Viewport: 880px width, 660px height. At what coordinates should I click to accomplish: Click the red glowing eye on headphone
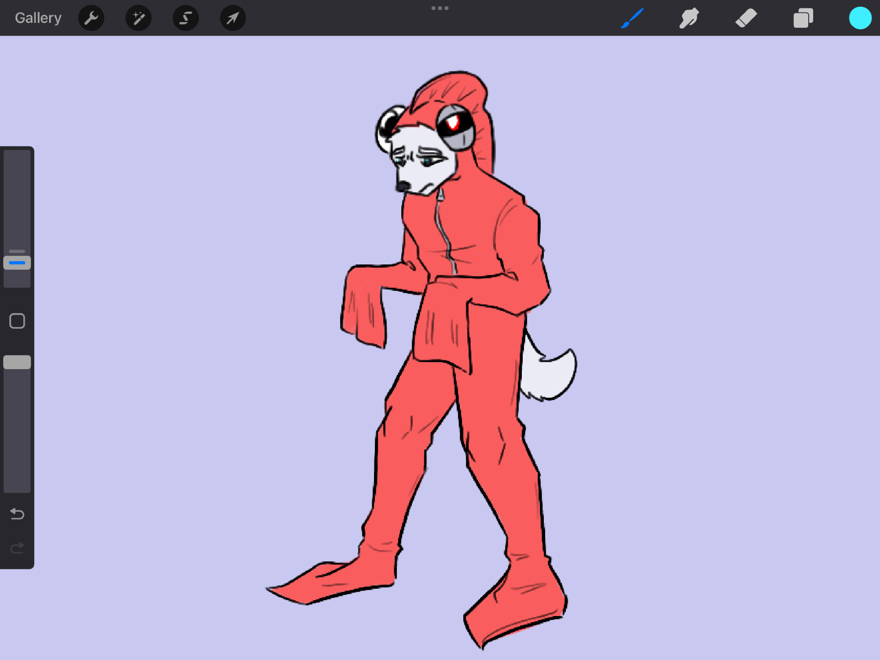(x=453, y=123)
